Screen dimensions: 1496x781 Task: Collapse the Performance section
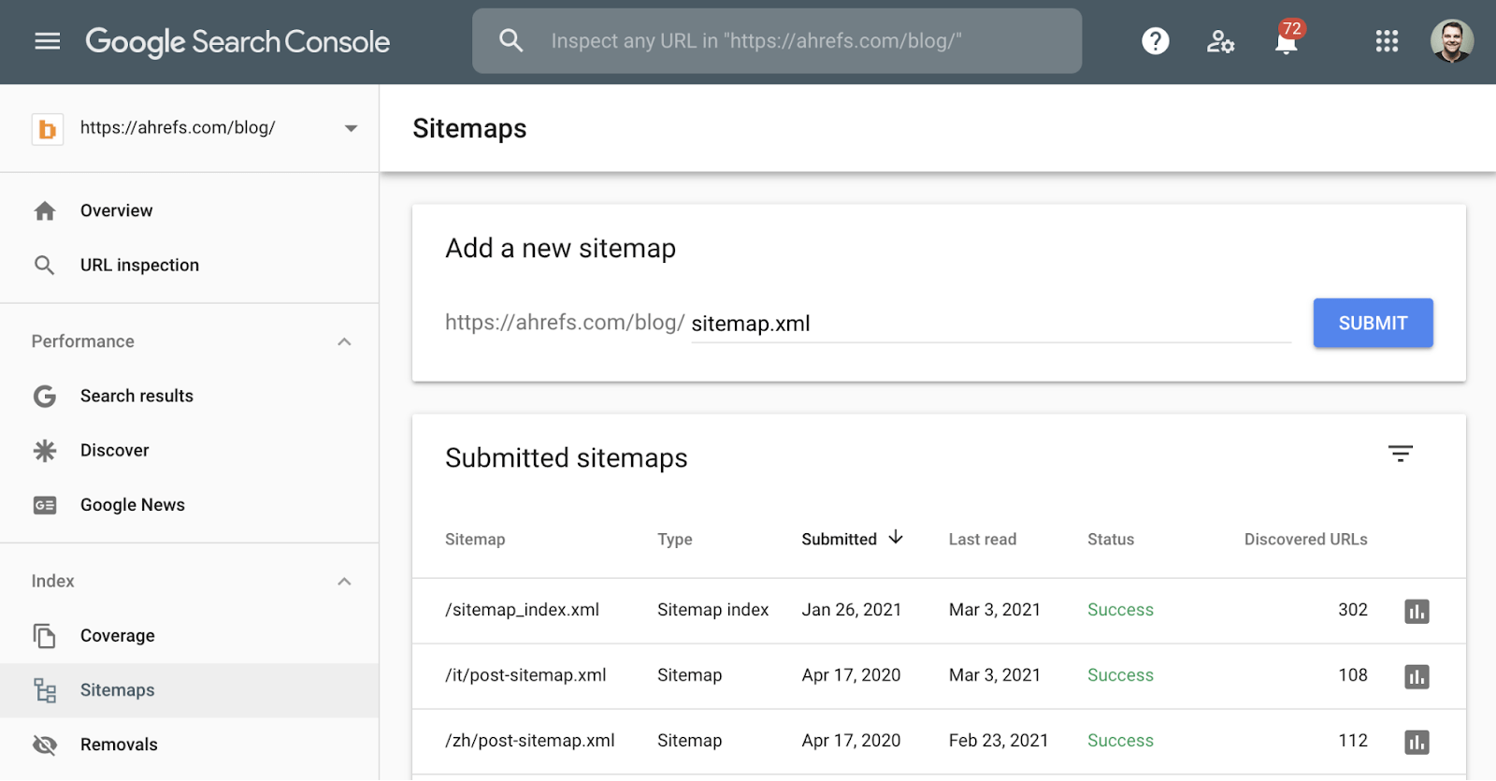(x=344, y=342)
